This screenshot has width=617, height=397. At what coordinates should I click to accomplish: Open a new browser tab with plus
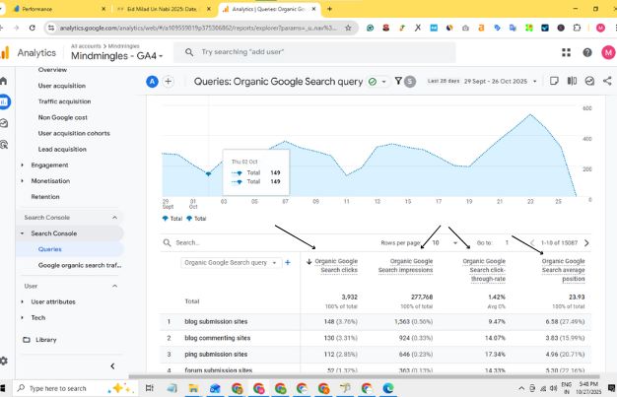tap(329, 9)
